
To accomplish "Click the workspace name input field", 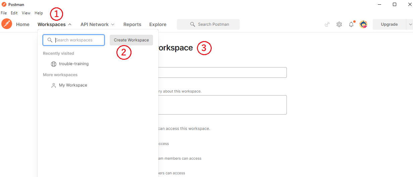I will (x=222, y=72).
